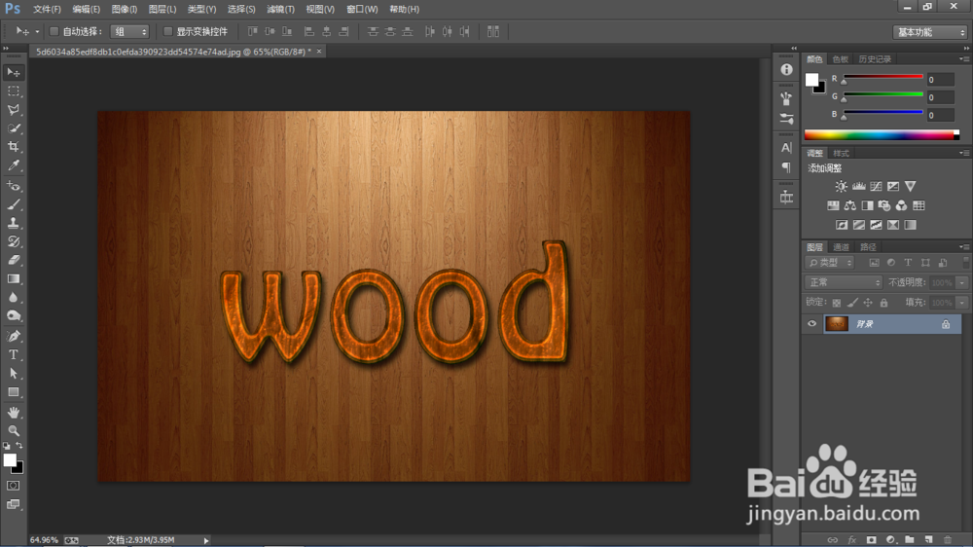This screenshot has width=973, height=547.
Task: Open the Info panel icon
Action: click(x=786, y=69)
